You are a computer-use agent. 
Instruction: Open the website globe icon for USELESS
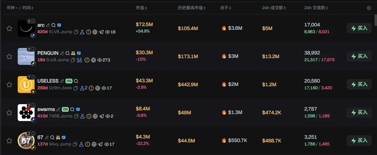(97, 88)
